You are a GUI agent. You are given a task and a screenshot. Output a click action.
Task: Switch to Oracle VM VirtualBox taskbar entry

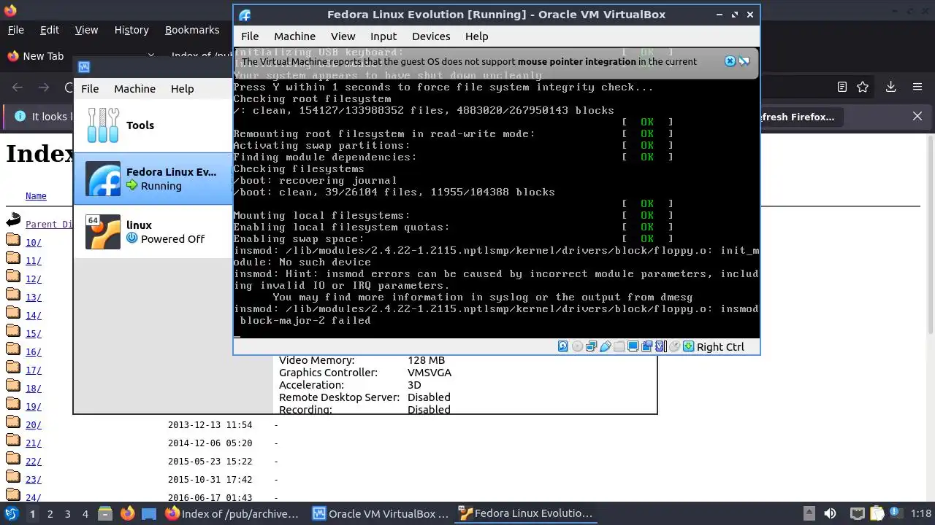tap(381, 513)
